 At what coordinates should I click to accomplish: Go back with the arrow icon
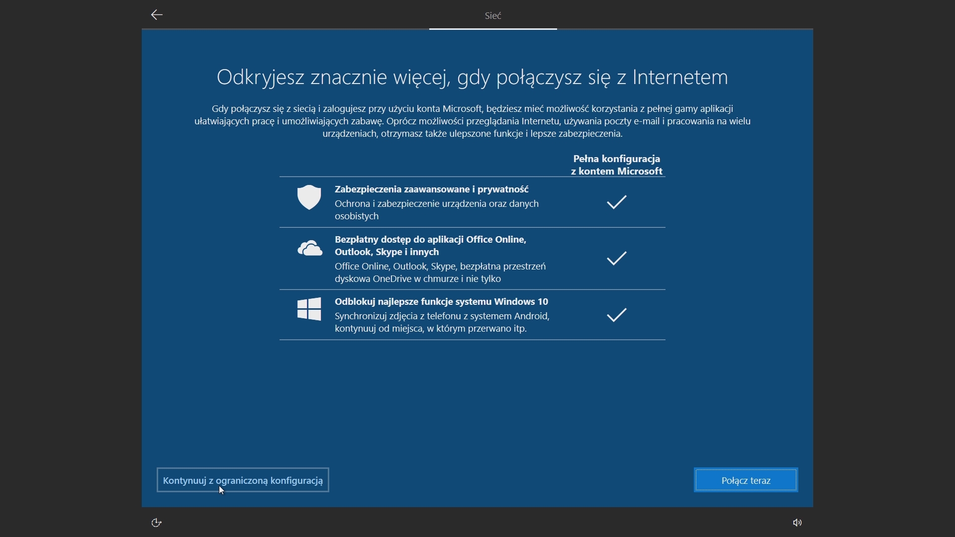coord(157,15)
